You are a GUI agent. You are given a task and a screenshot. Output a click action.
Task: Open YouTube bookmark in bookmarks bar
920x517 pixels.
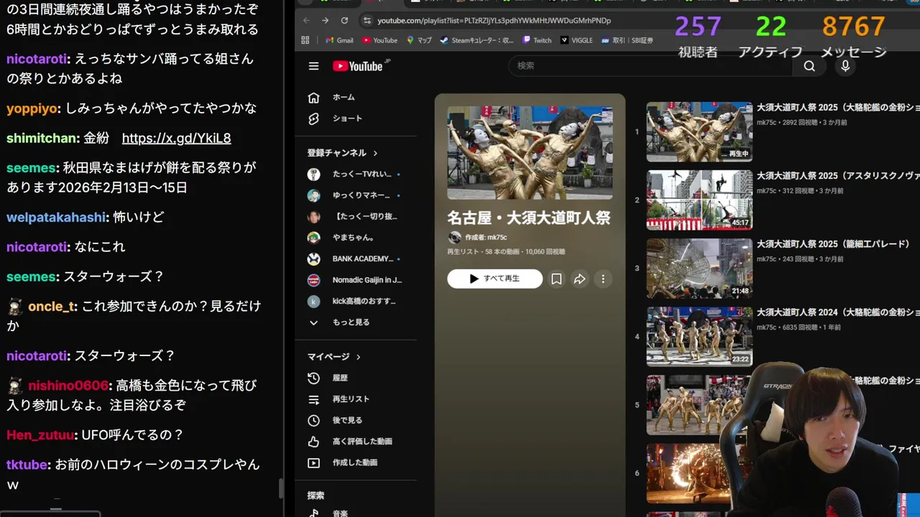pos(380,40)
